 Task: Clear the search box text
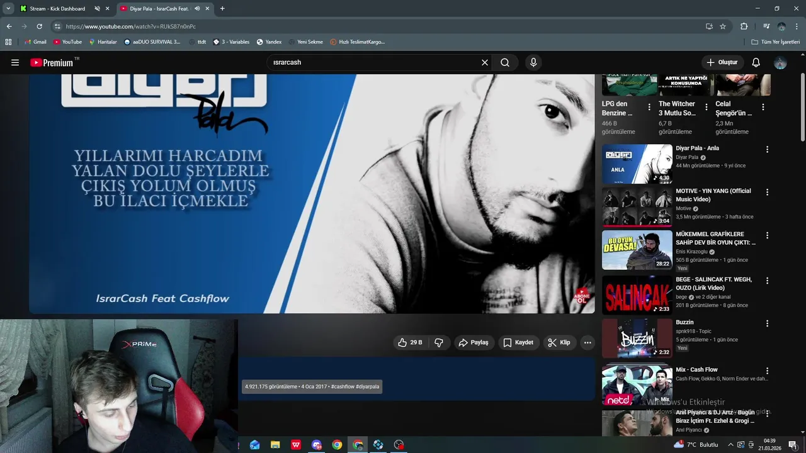pyautogui.click(x=485, y=62)
